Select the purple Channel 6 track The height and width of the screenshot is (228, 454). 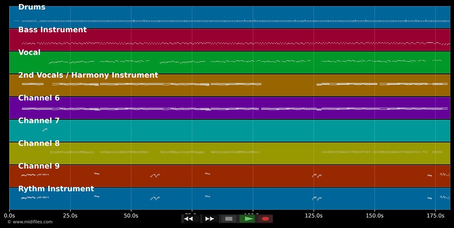click(229, 108)
